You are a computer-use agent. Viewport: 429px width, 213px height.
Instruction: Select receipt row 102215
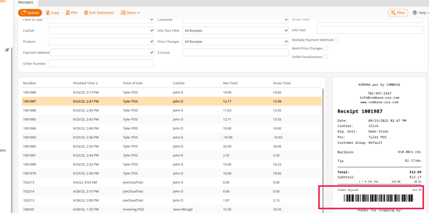pos(171,182)
